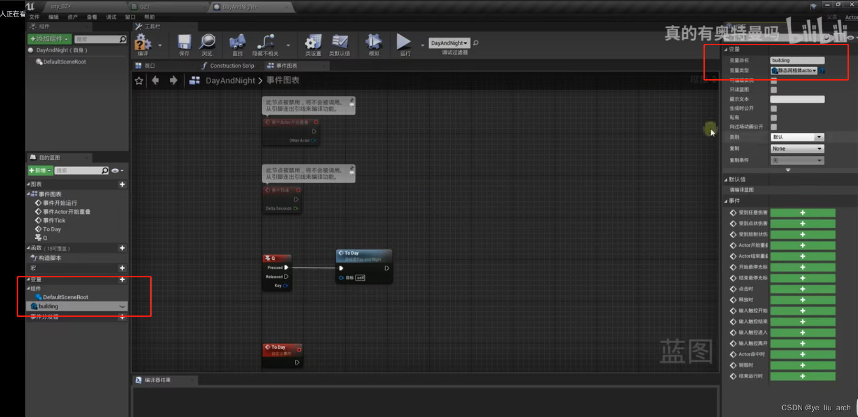Open the play options dropdown arrow
The image size is (858, 417).
[422, 45]
